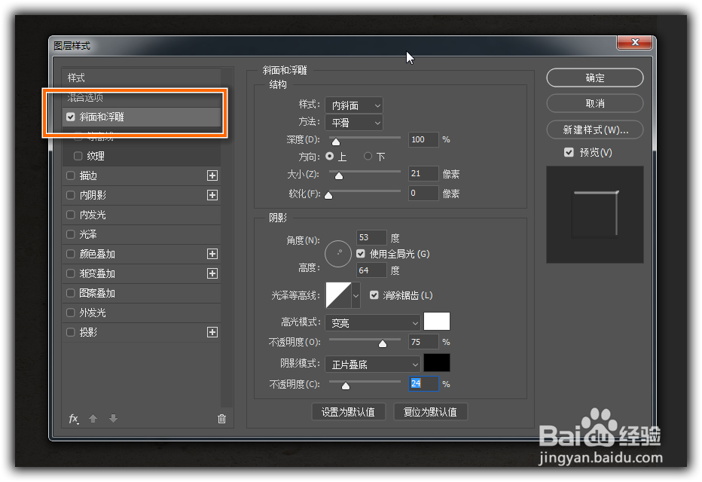This screenshot has height=482, width=702.
Task: Add another 投影 effect with its plus icon
Action: pos(212,331)
